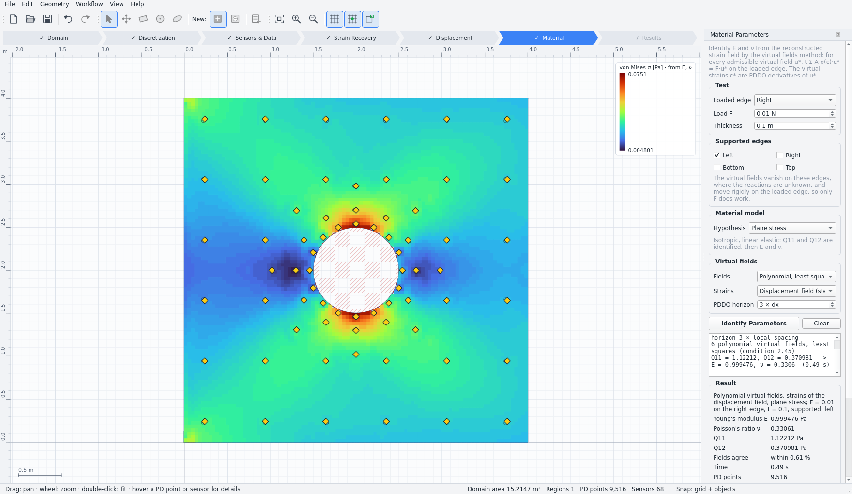
Task: Toggle grid display
Action: click(x=335, y=19)
